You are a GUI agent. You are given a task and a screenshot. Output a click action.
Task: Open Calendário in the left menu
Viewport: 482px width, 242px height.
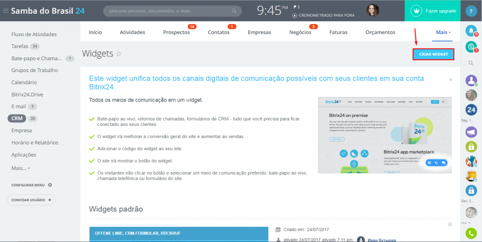click(24, 82)
